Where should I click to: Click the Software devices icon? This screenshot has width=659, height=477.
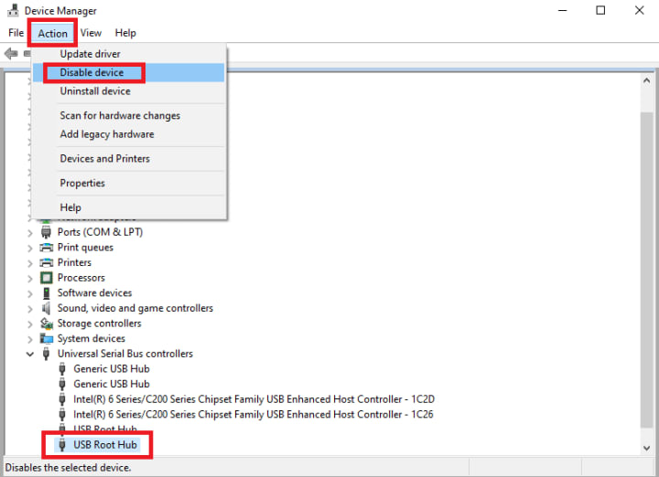click(x=47, y=292)
